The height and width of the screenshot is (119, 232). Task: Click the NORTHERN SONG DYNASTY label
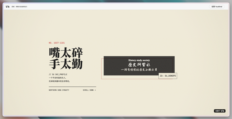[x=59, y=90]
